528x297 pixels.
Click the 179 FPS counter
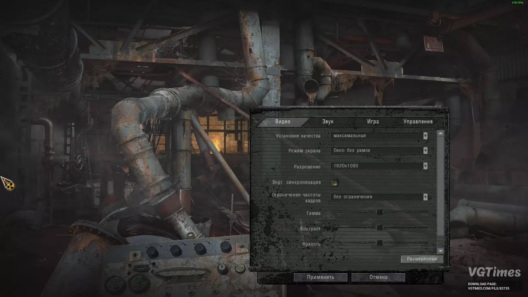click(x=517, y=3)
